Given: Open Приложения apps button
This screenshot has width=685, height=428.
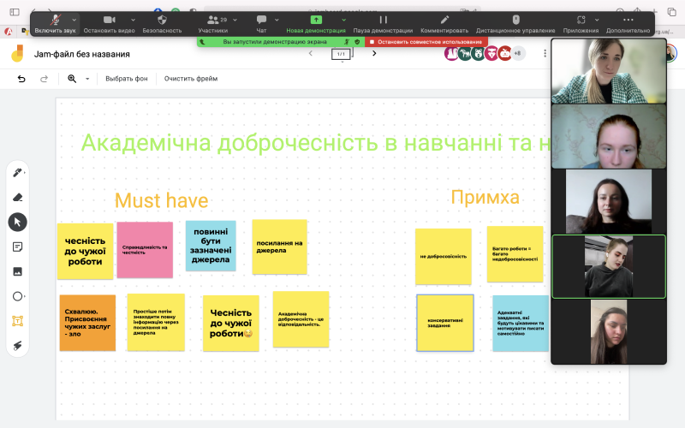Looking at the screenshot, I should [581, 24].
